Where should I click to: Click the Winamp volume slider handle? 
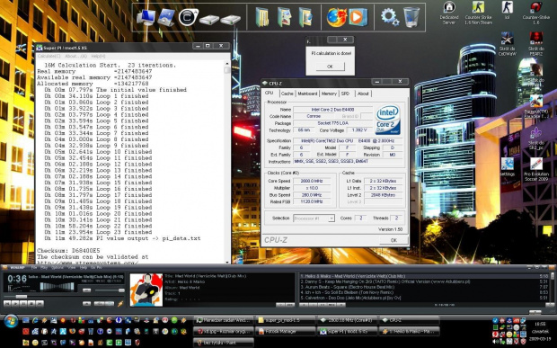[121, 290]
